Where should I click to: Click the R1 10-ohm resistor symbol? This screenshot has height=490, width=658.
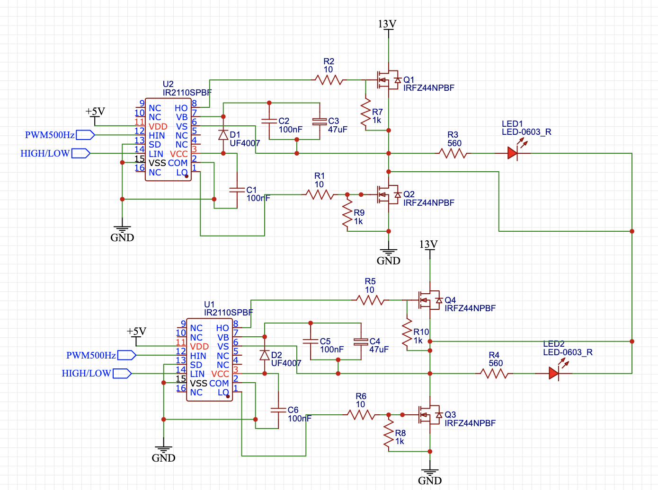[x=320, y=194]
